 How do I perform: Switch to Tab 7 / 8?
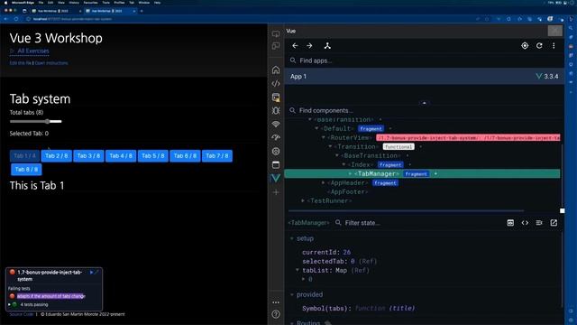[x=217, y=156]
